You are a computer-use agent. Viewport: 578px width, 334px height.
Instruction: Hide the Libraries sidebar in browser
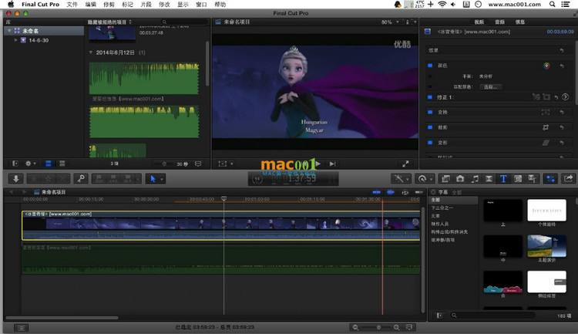click(15, 164)
